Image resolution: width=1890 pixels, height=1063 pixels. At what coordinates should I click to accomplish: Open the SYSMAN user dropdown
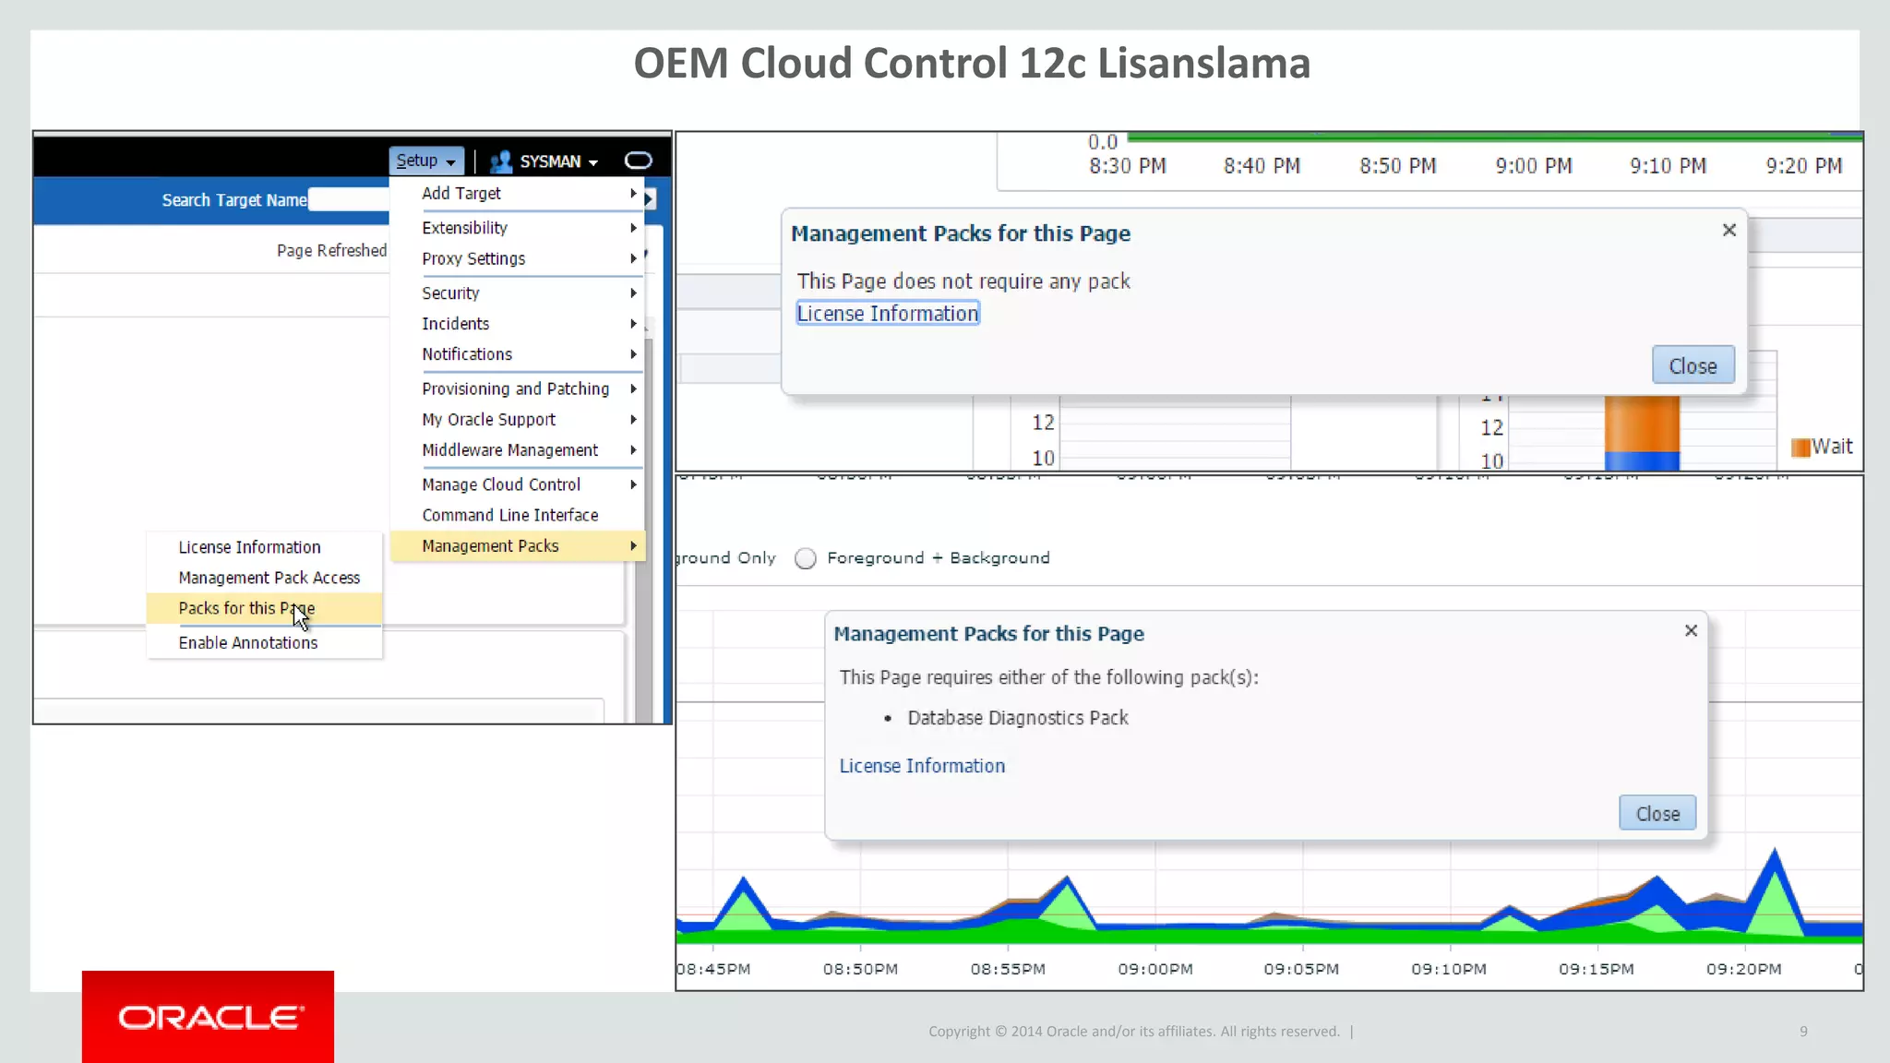pyautogui.click(x=558, y=161)
